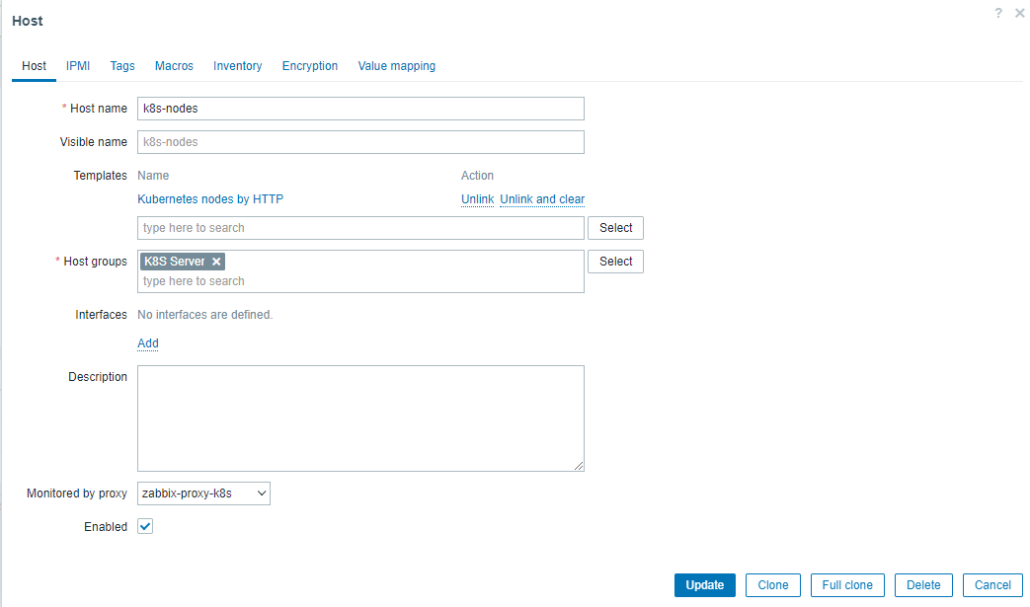The image size is (1030, 607).
Task: Open the Tags tab
Action: tap(122, 65)
